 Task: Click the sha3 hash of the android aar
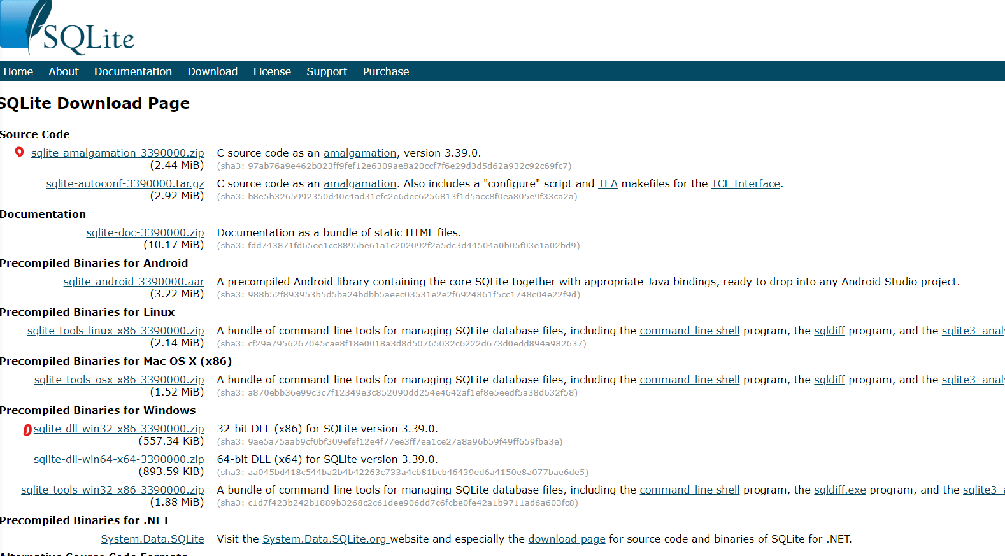[x=399, y=295]
